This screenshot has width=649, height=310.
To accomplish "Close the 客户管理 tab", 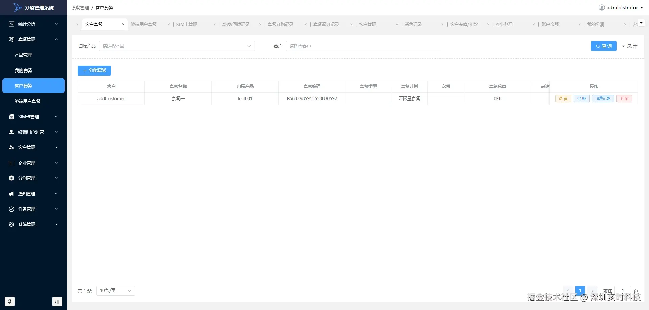I will pos(397,24).
